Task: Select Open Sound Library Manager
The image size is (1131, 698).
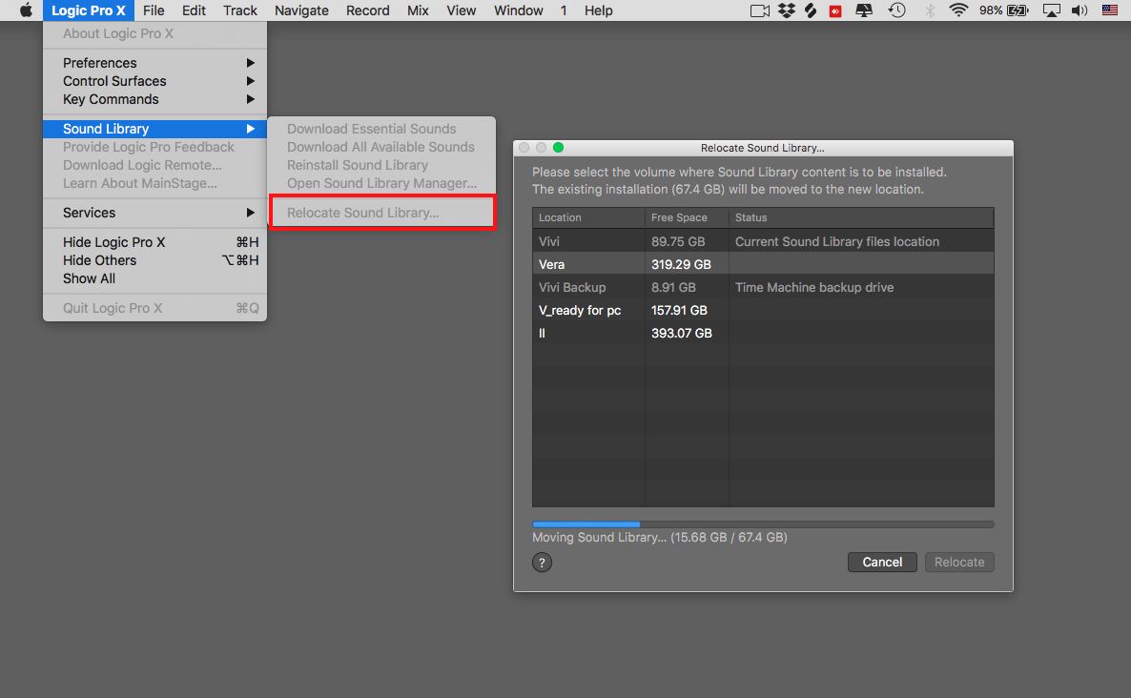Action: pos(381,183)
